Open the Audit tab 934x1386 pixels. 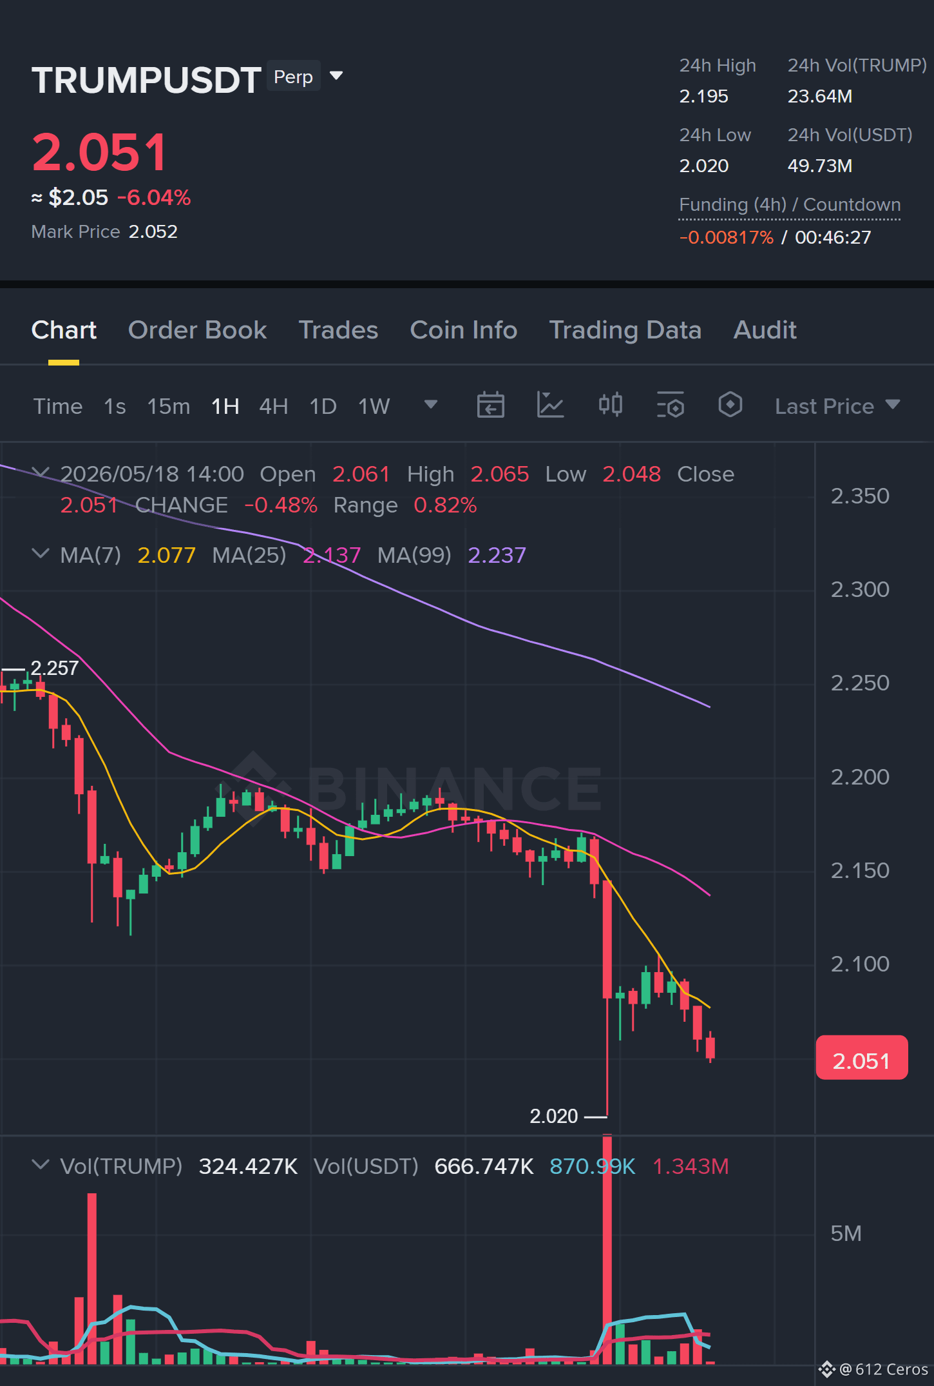click(765, 330)
